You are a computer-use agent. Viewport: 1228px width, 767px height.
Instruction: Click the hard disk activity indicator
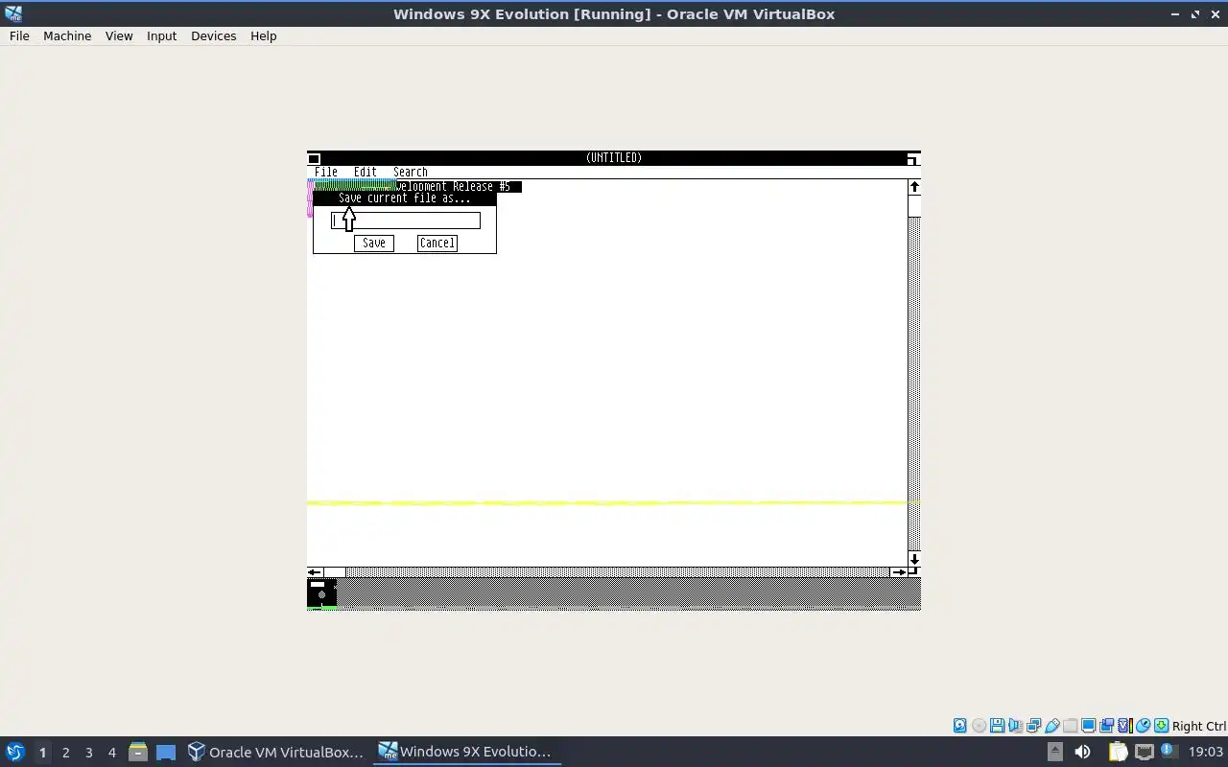(x=960, y=726)
